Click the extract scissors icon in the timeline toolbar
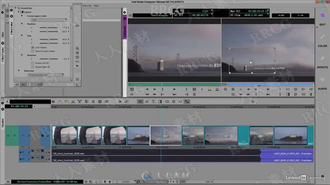The image size is (330, 185). pyautogui.click(x=73, y=102)
